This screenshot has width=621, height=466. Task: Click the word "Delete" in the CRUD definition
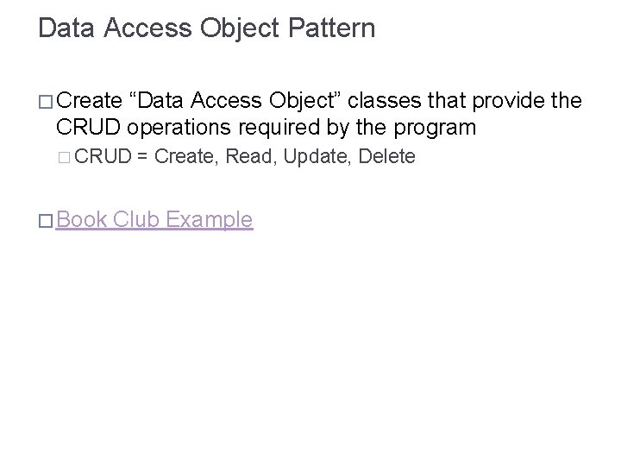click(387, 156)
